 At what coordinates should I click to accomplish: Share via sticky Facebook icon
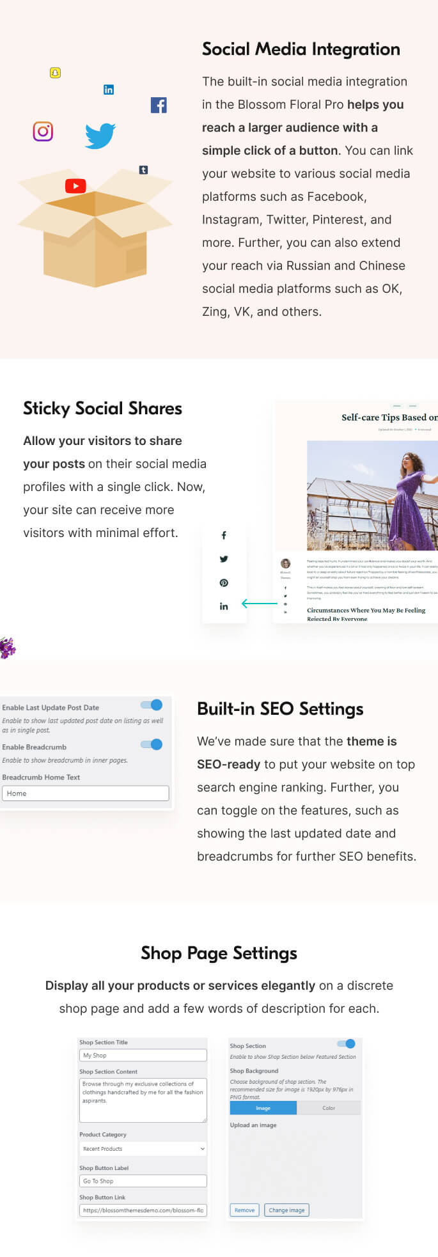[x=224, y=535]
